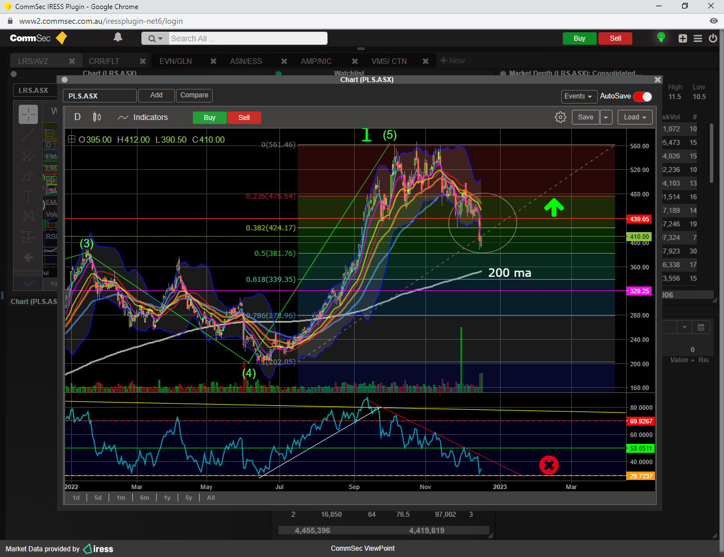Open the Load dropdown
Viewport: 724px width, 557px height.
tap(635, 117)
